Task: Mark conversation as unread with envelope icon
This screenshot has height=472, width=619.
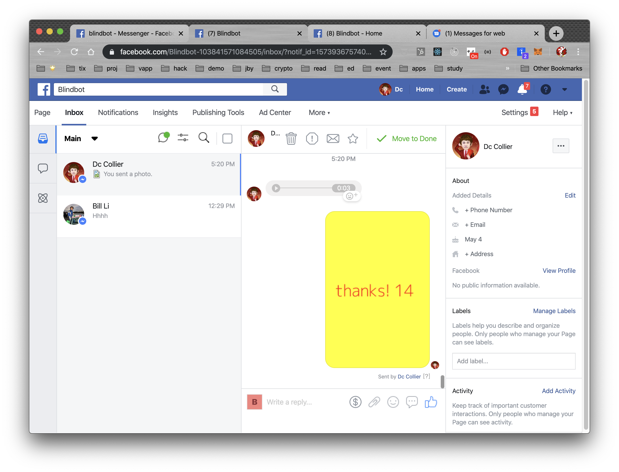Action: (x=333, y=139)
